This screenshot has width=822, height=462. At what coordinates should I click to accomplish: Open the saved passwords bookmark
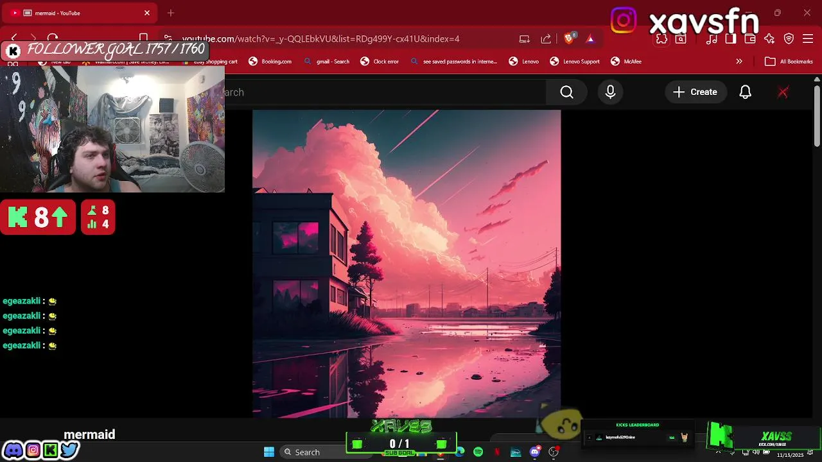point(454,62)
